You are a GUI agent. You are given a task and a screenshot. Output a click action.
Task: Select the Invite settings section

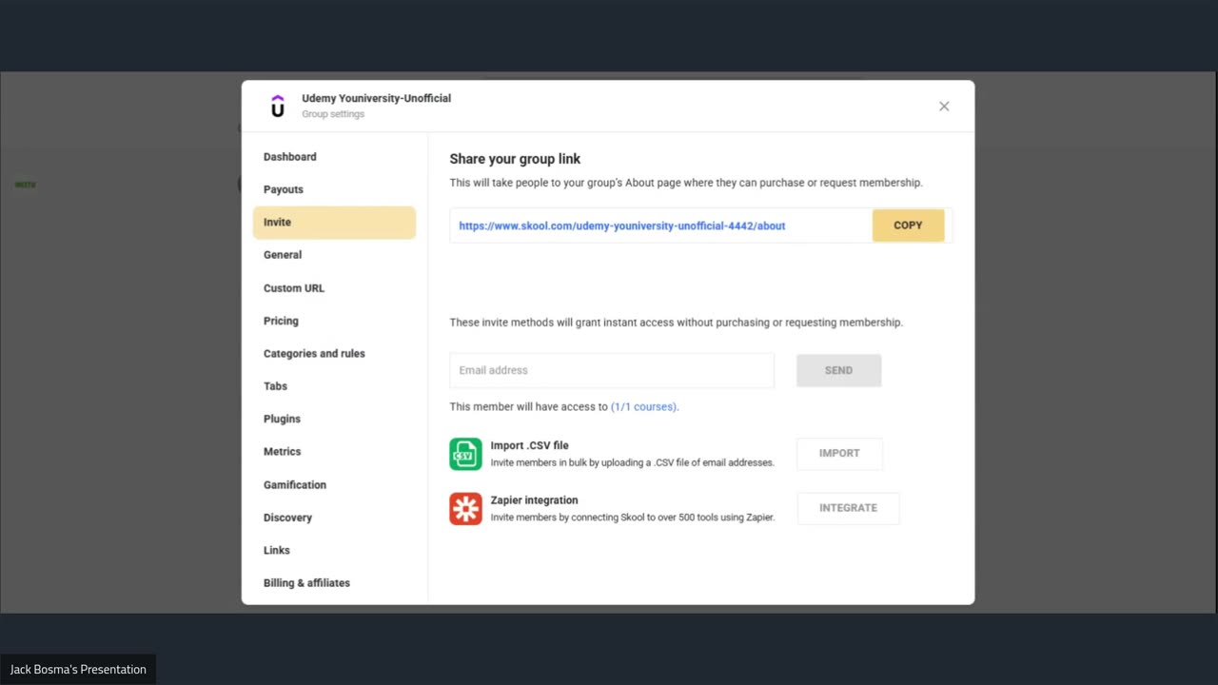[334, 223]
